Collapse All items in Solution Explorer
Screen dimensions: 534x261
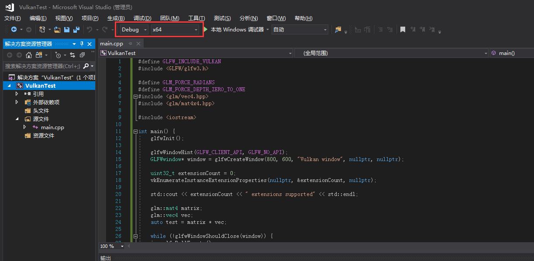pos(82,55)
